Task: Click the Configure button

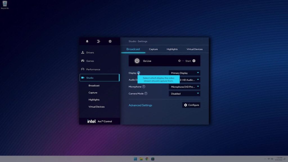Action: click(x=191, y=105)
